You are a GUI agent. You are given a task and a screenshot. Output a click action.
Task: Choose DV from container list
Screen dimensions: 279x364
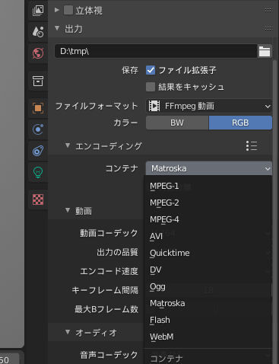click(x=208, y=270)
